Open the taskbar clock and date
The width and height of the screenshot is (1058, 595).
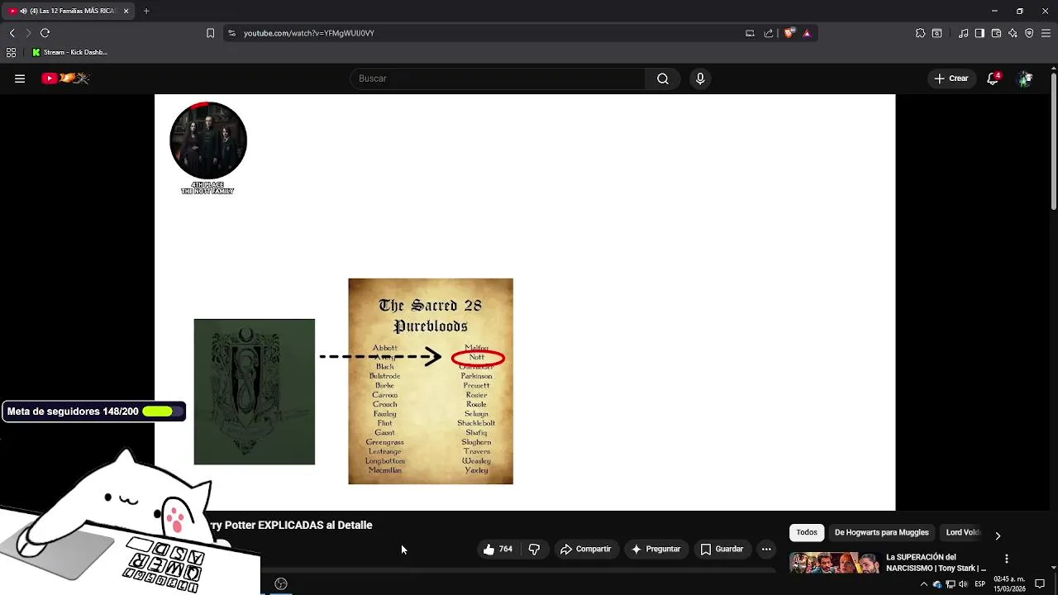[1009, 584]
